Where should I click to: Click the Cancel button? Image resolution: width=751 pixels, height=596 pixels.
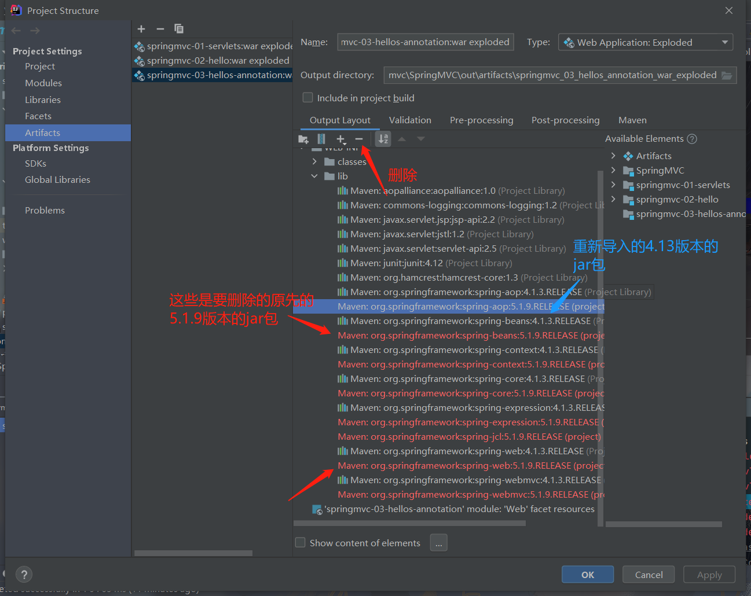coord(649,575)
